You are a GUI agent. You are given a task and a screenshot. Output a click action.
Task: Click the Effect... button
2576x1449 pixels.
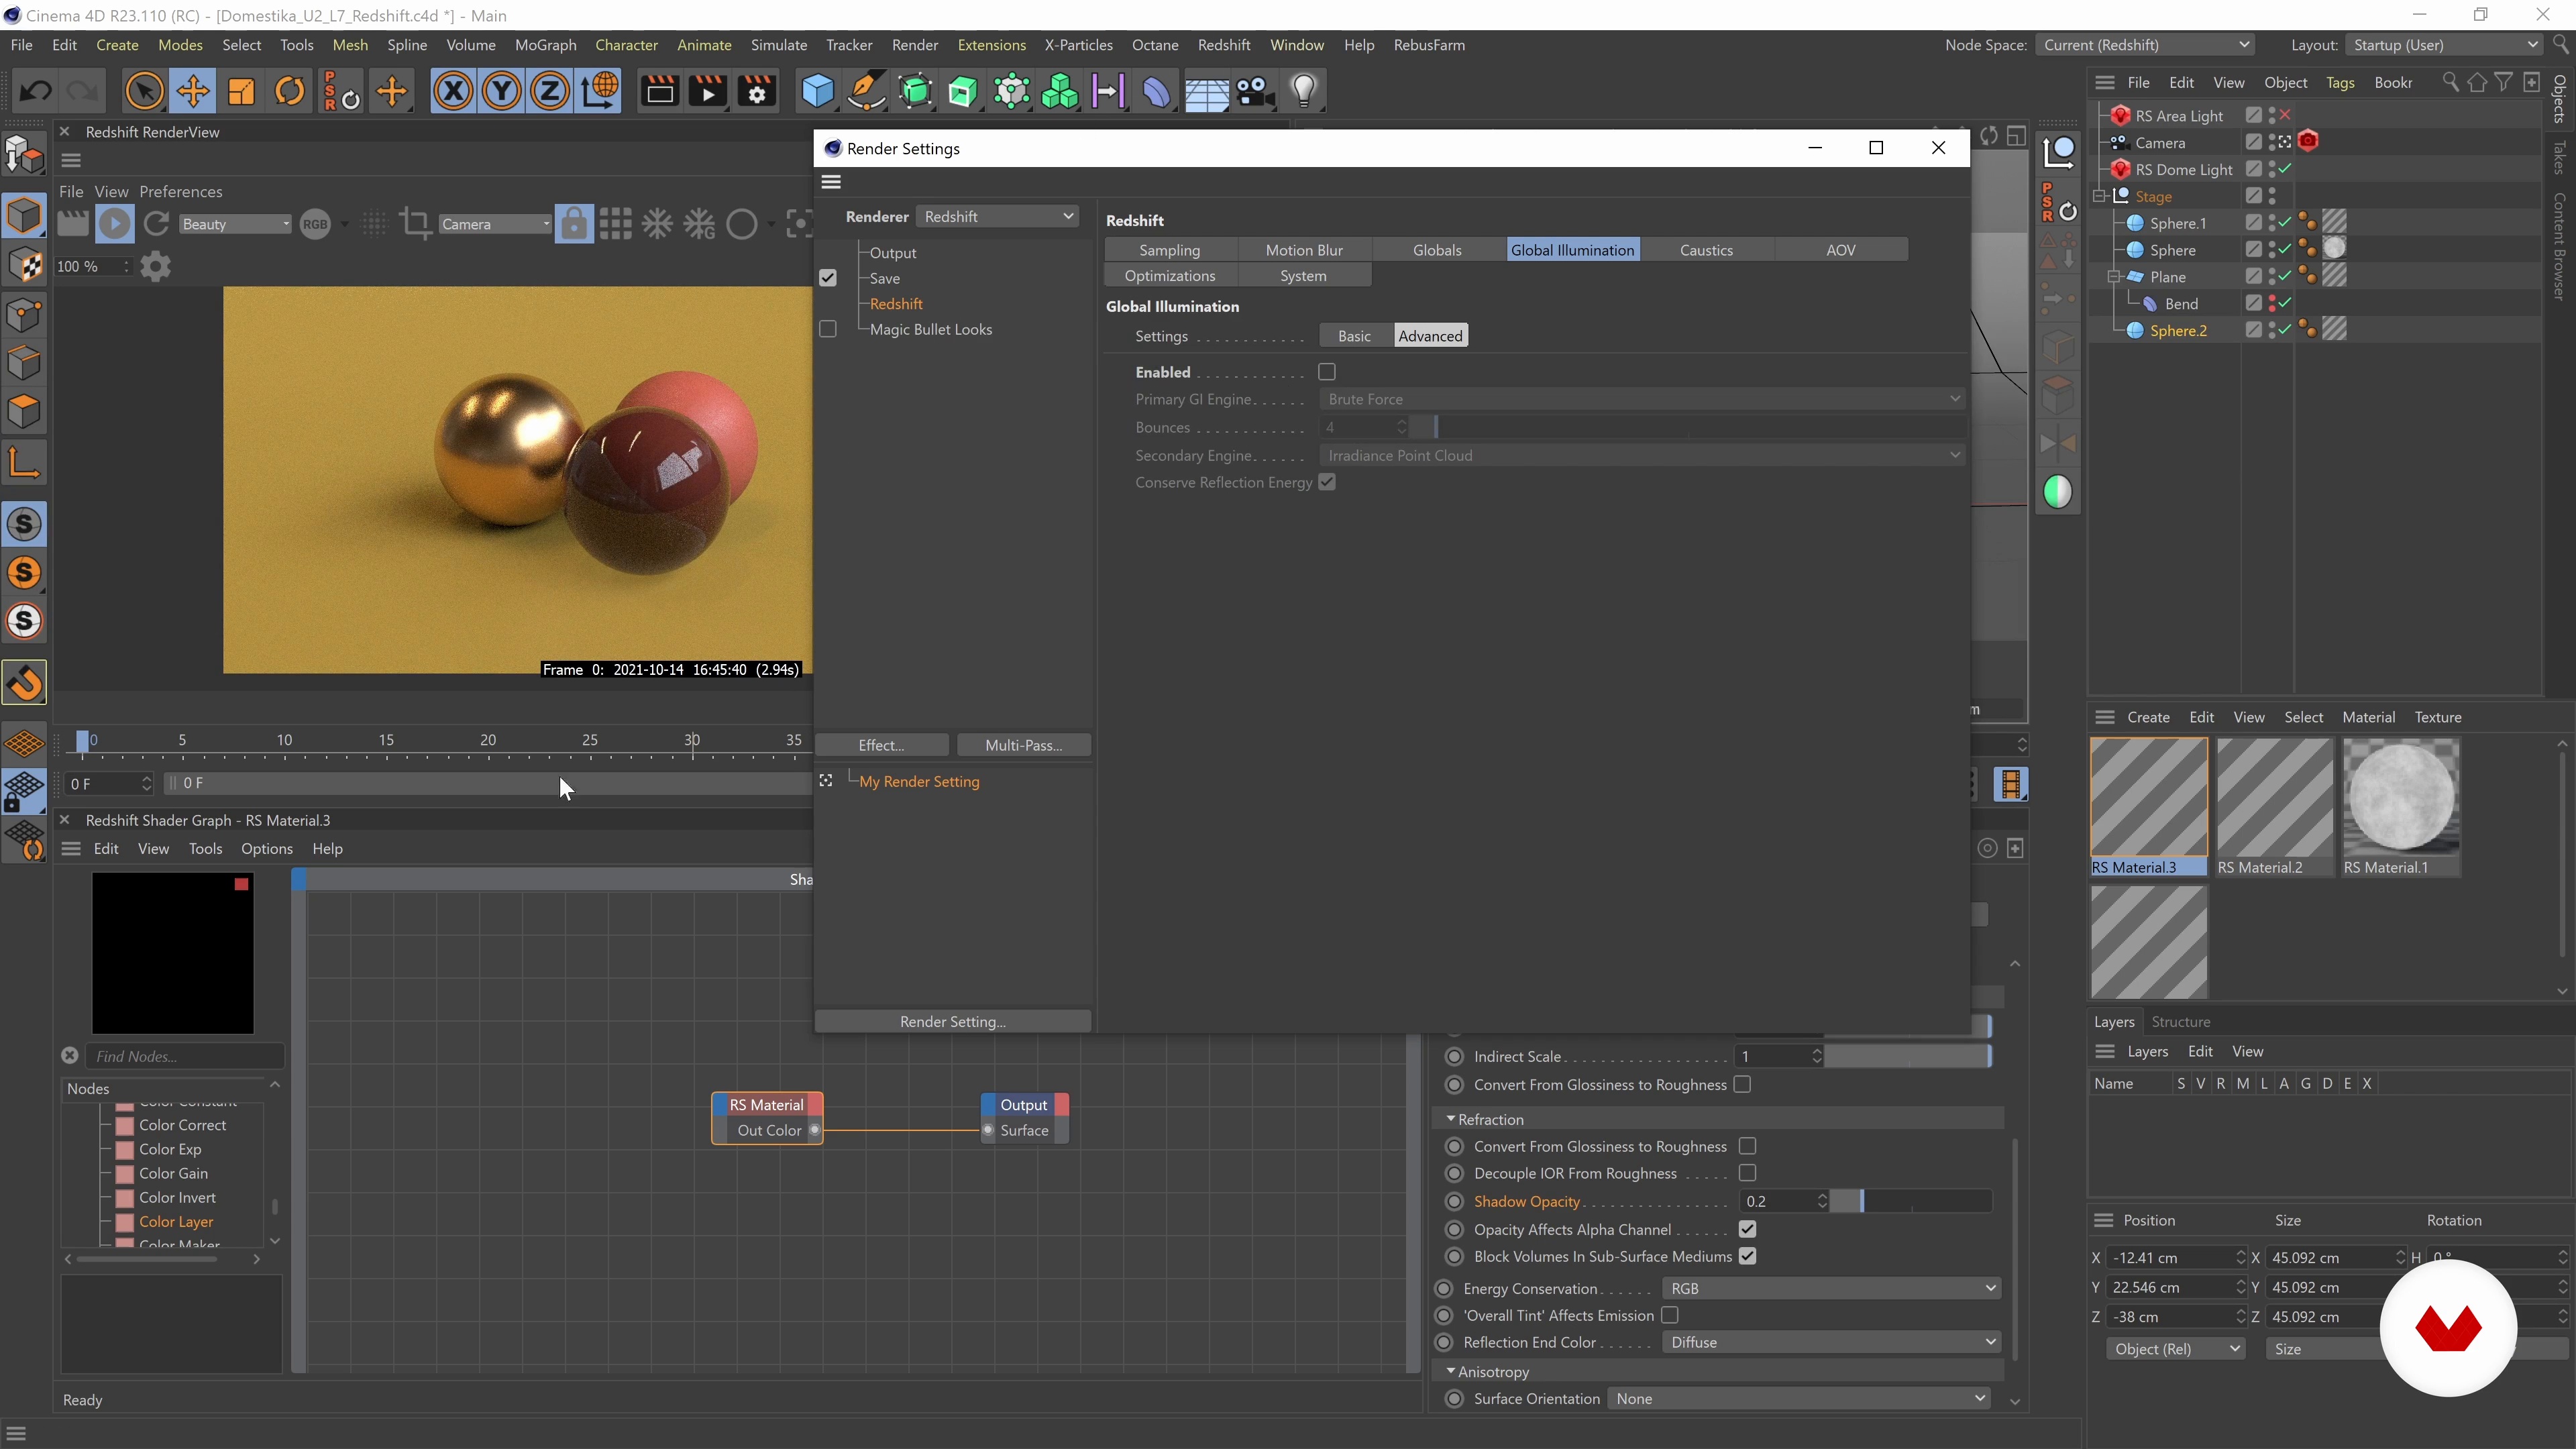coord(881,745)
